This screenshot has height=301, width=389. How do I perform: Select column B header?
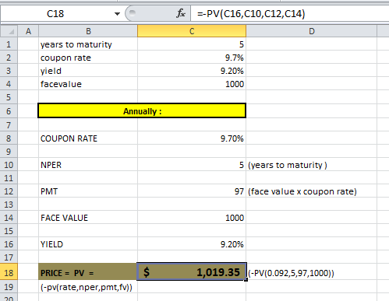pos(88,31)
